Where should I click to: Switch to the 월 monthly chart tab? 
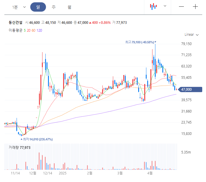(x=69, y=7)
